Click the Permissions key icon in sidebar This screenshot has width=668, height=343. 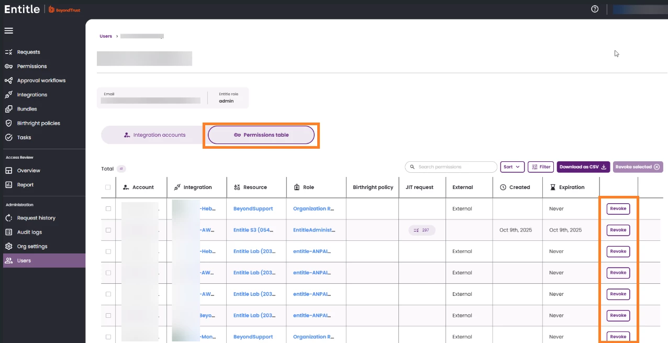point(8,66)
